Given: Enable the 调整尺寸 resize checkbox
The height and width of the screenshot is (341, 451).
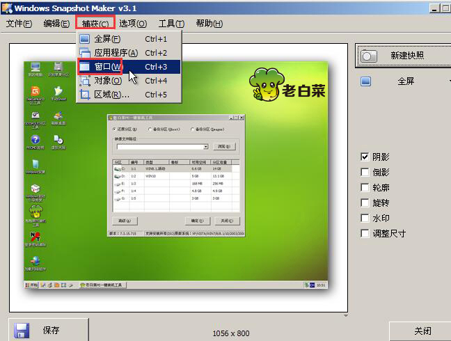Looking at the screenshot, I should [365, 233].
